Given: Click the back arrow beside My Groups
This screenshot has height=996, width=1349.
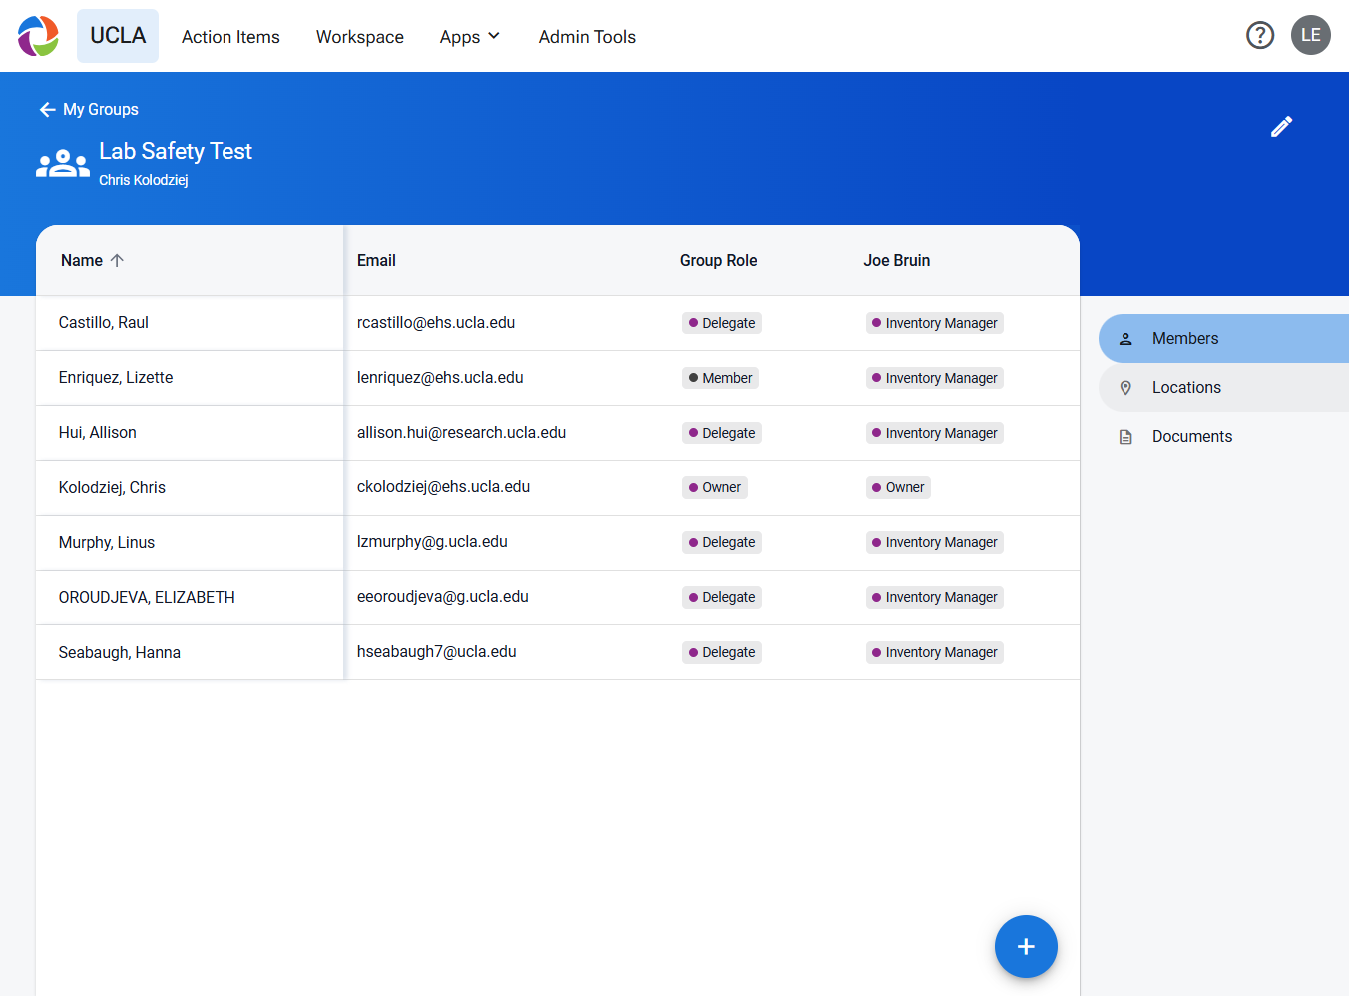Looking at the screenshot, I should pyautogui.click(x=47, y=109).
